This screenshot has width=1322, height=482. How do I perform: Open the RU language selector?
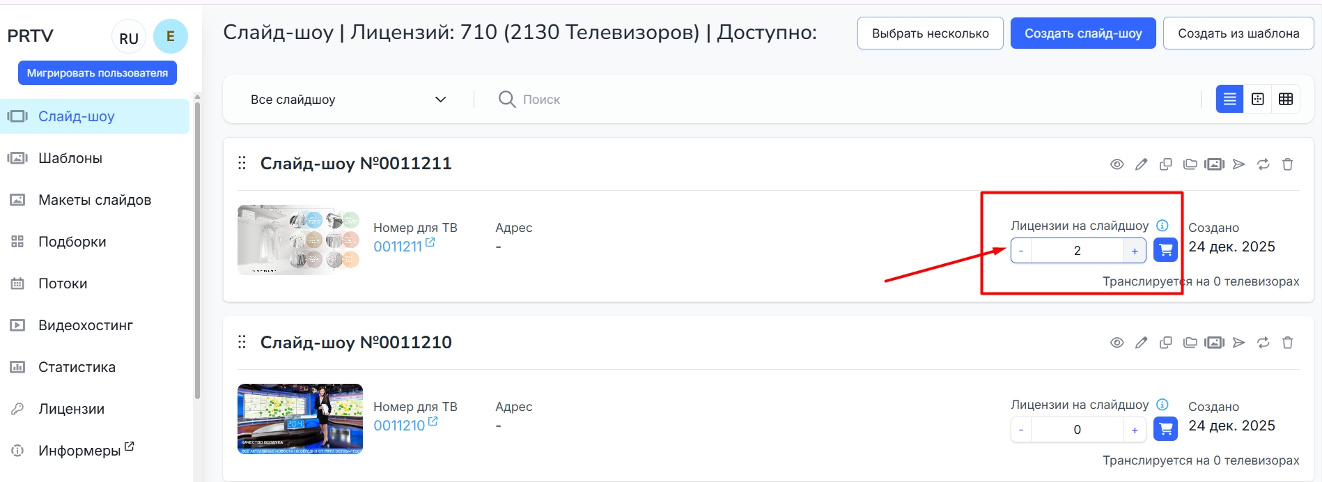coord(129,38)
